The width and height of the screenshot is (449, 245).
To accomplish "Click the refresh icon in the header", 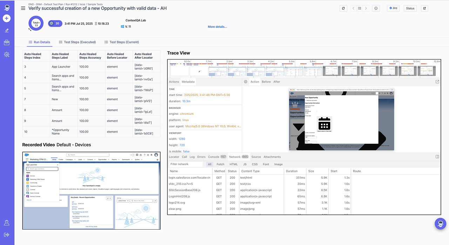I will [x=343, y=8].
